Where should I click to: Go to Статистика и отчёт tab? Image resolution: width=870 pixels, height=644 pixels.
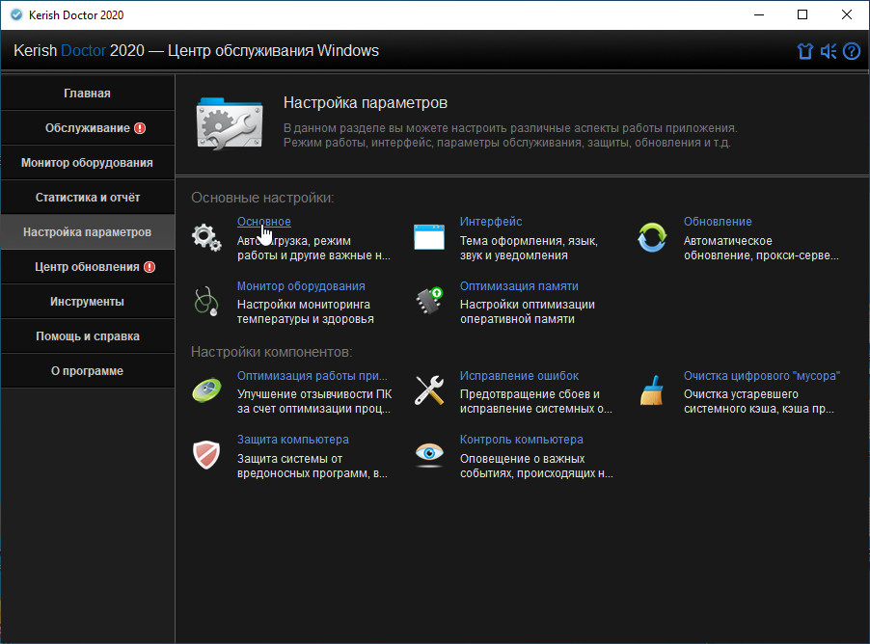tap(87, 198)
